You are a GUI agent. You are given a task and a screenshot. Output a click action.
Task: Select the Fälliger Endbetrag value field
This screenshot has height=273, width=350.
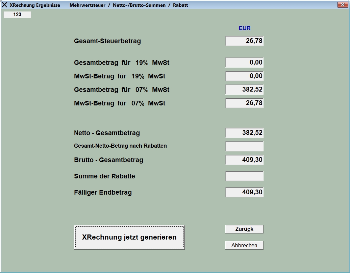(244, 192)
